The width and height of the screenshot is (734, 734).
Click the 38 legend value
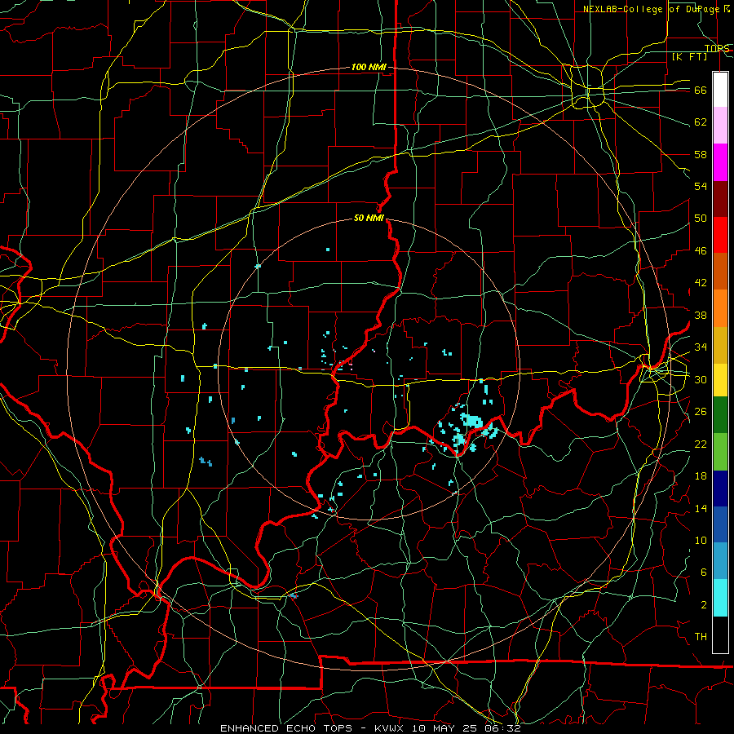701,315
